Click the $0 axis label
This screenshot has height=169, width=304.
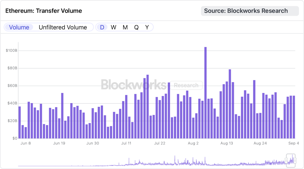(x=15, y=138)
